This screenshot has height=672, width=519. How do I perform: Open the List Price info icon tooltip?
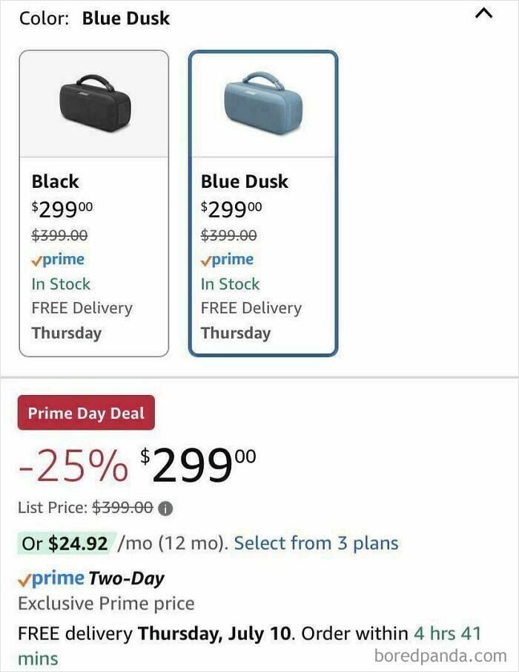165,508
